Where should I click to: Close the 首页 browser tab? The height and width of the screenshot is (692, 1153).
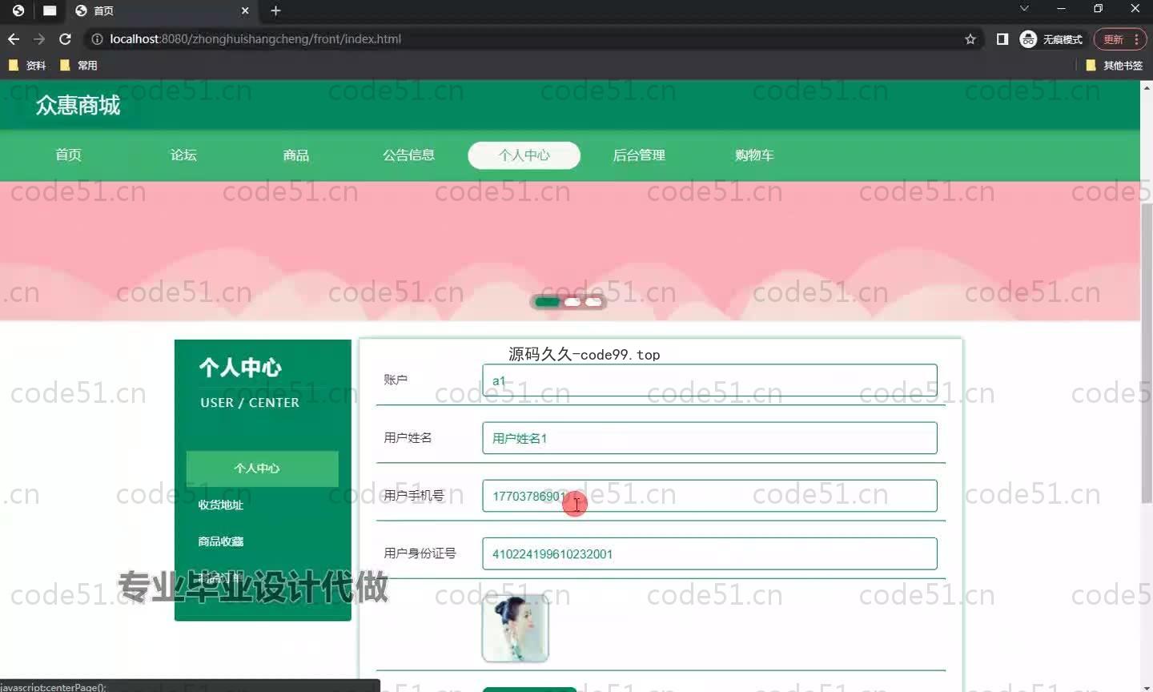[245, 10]
